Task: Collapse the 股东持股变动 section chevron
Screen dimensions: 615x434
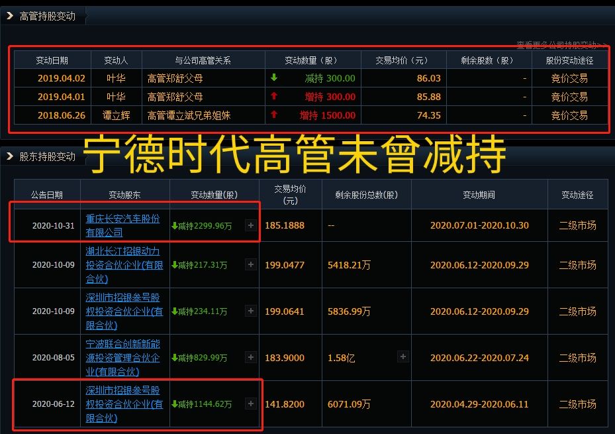Action: 10,156
